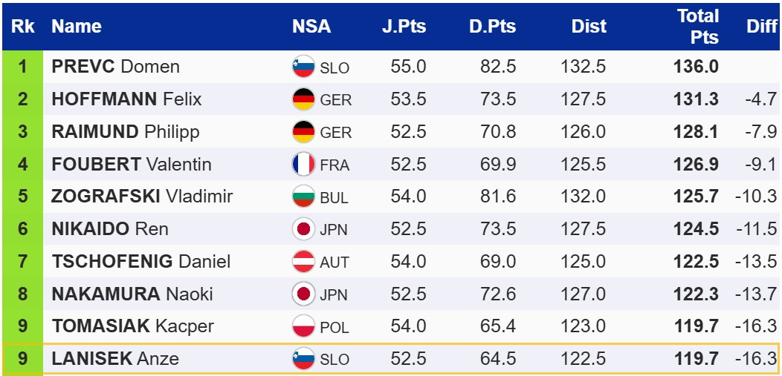The image size is (782, 376).
Task: Click the Dist column header
Action: tap(589, 27)
